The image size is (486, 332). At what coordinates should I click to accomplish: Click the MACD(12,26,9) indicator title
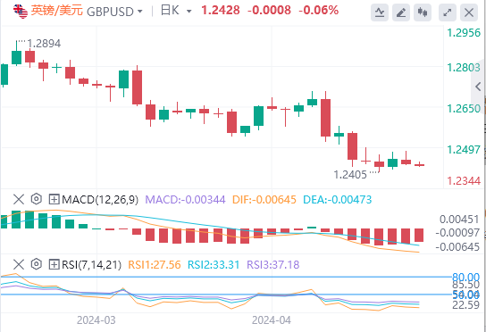tap(100, 199)
